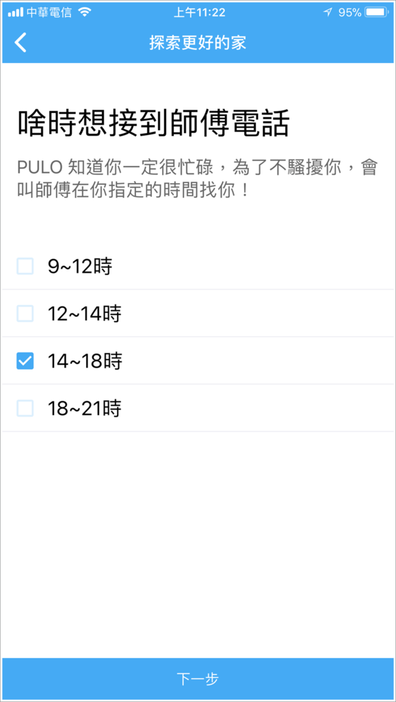Screen dimensions: 396x702
Task: Tap the cellular signal bars icon
Action: [x=15, y=12]
